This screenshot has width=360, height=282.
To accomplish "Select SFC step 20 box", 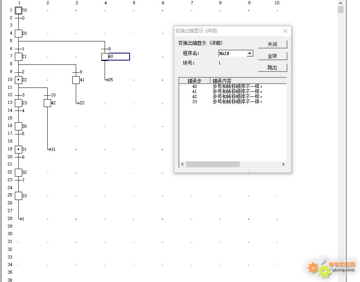I will [18, 34].
